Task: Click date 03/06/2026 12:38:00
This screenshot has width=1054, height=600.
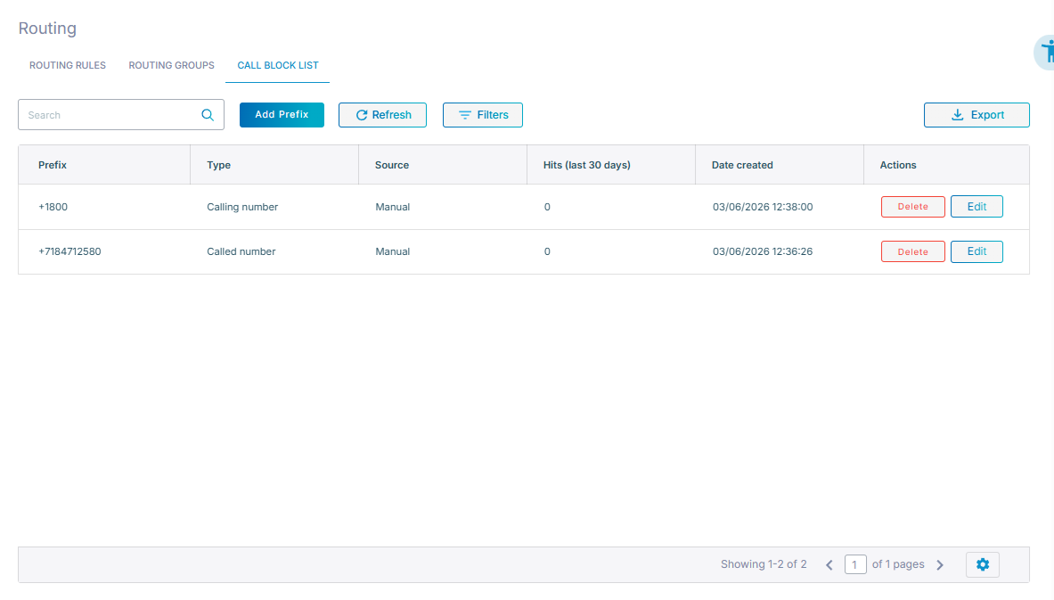Action: tap(763, 207)
